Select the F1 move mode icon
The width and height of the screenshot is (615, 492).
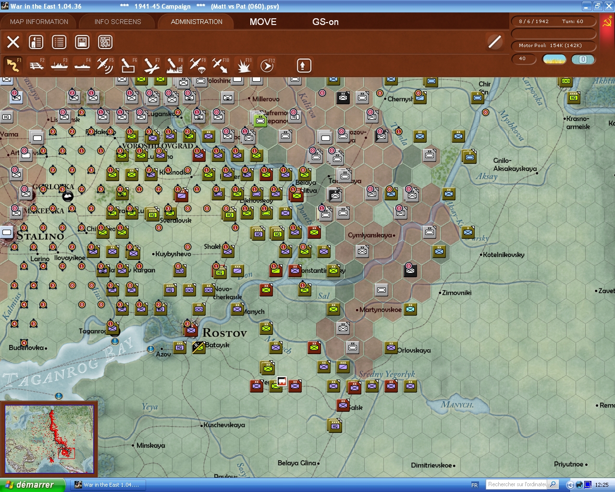tap(13, 65)
